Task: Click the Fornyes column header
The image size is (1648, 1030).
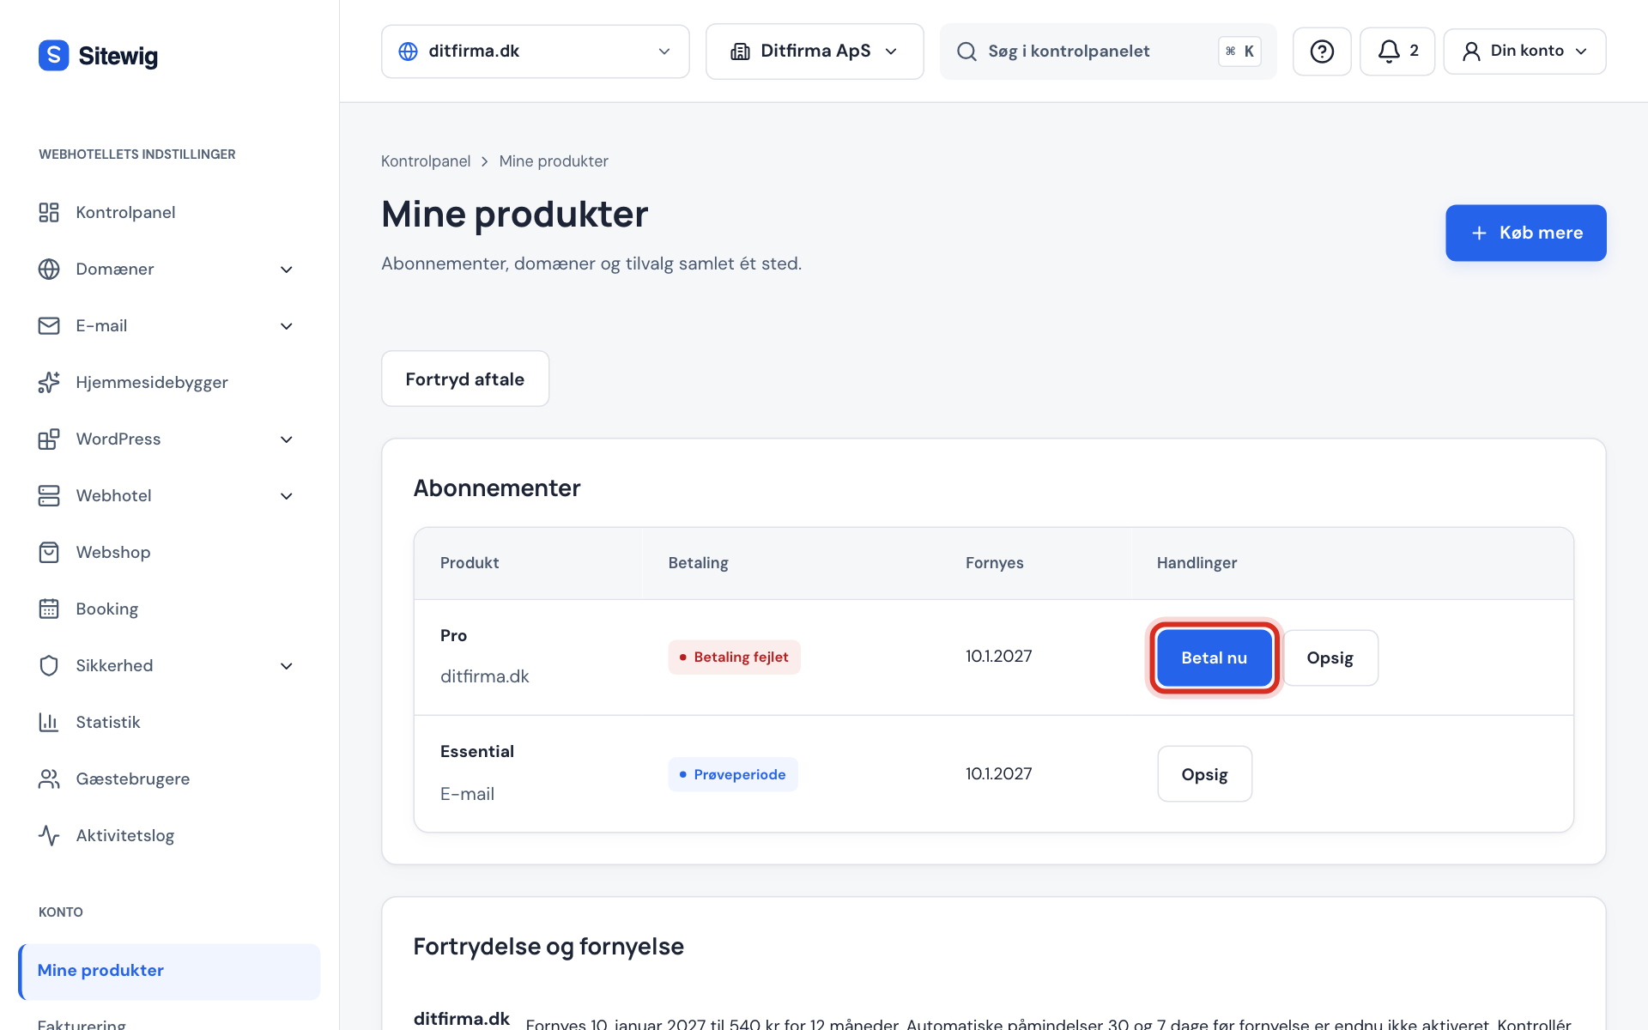Action: 995,563
